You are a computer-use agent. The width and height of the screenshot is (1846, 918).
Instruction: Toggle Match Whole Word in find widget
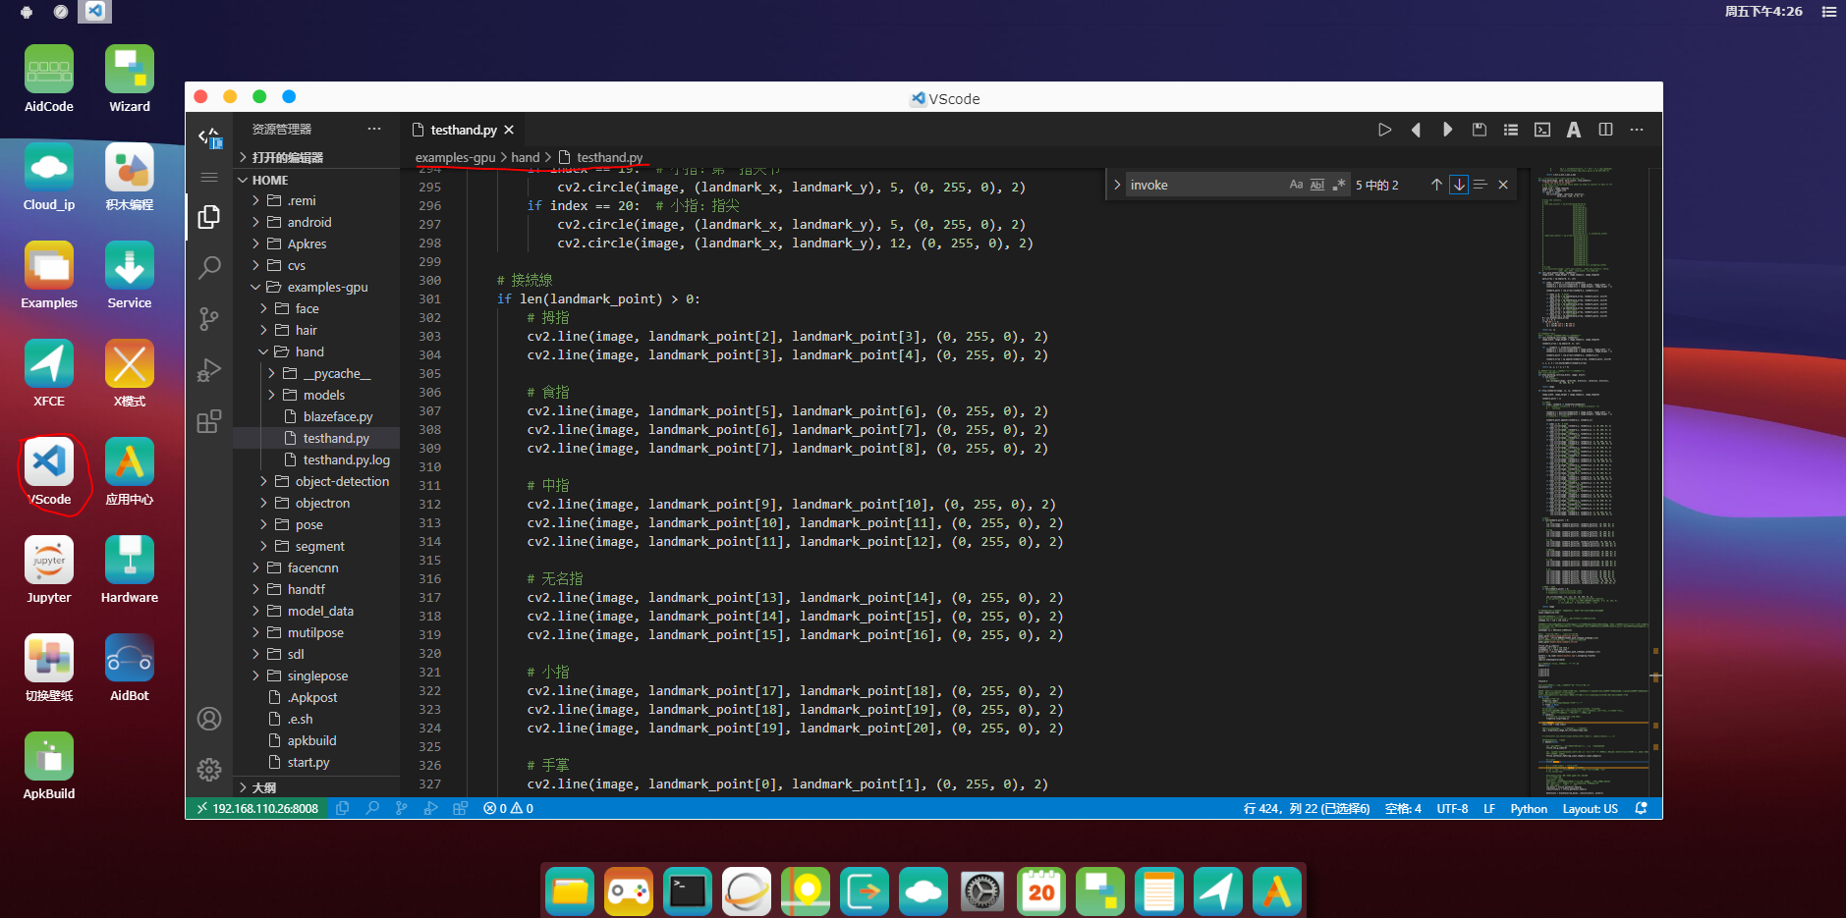1317,185
